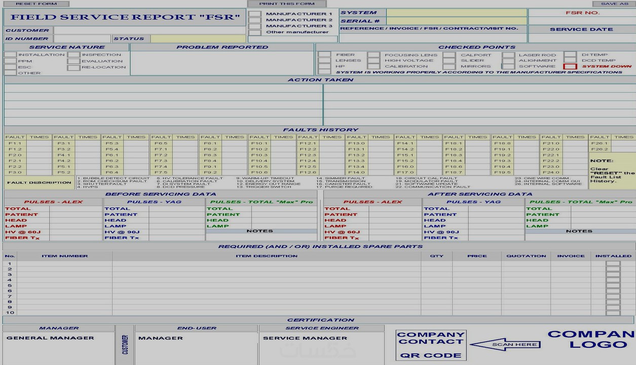
Task: Mark HIGH VOLTAGE as a checked point
Action: [x=374, y=61]
